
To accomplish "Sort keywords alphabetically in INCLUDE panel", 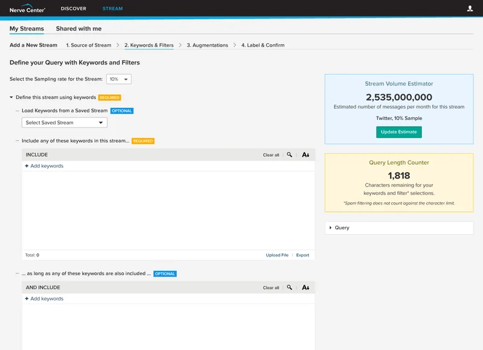I will click(x=305, y=154).
